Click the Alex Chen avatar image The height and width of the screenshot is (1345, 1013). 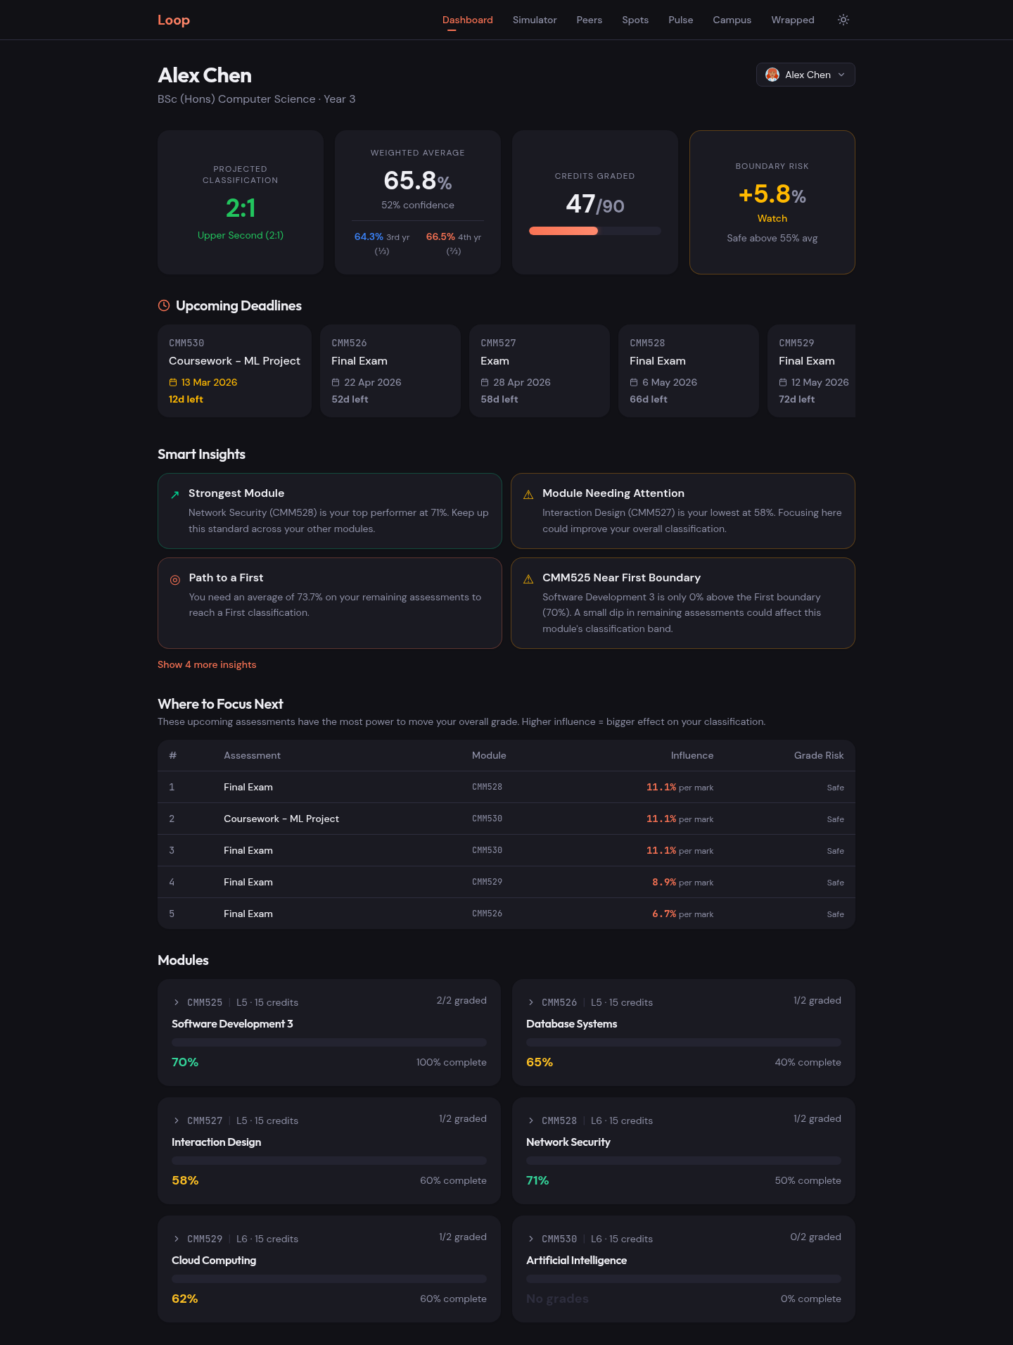click(772, 75)
